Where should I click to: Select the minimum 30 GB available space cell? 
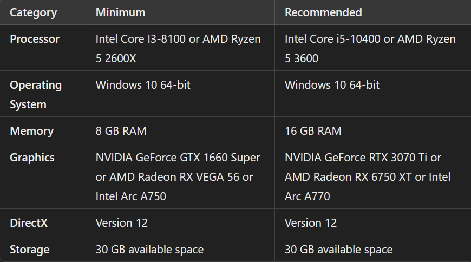tap(149, 250)
